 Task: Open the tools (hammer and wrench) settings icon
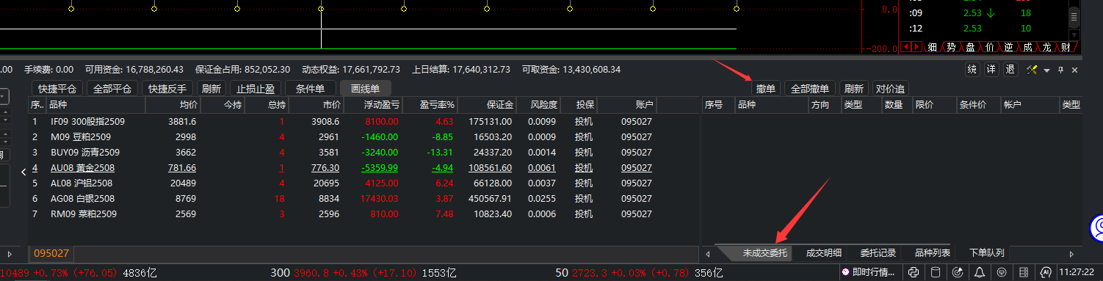[x=1032, y=70]
